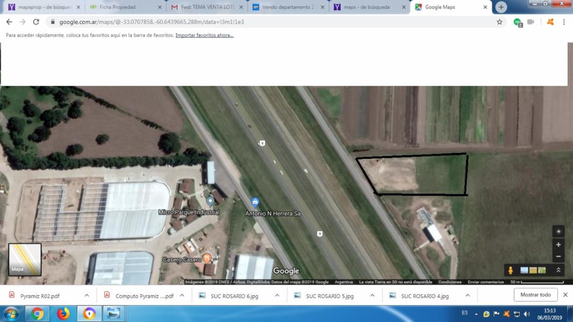
Task: Click the Avast icon in the system tray
Action: (506, 314)
